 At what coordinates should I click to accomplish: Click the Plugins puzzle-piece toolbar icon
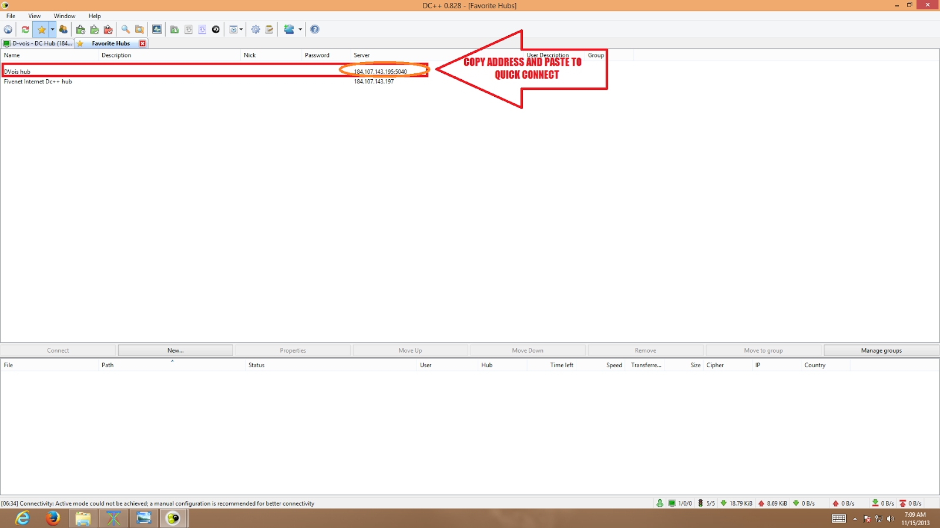tap(288, 29)
